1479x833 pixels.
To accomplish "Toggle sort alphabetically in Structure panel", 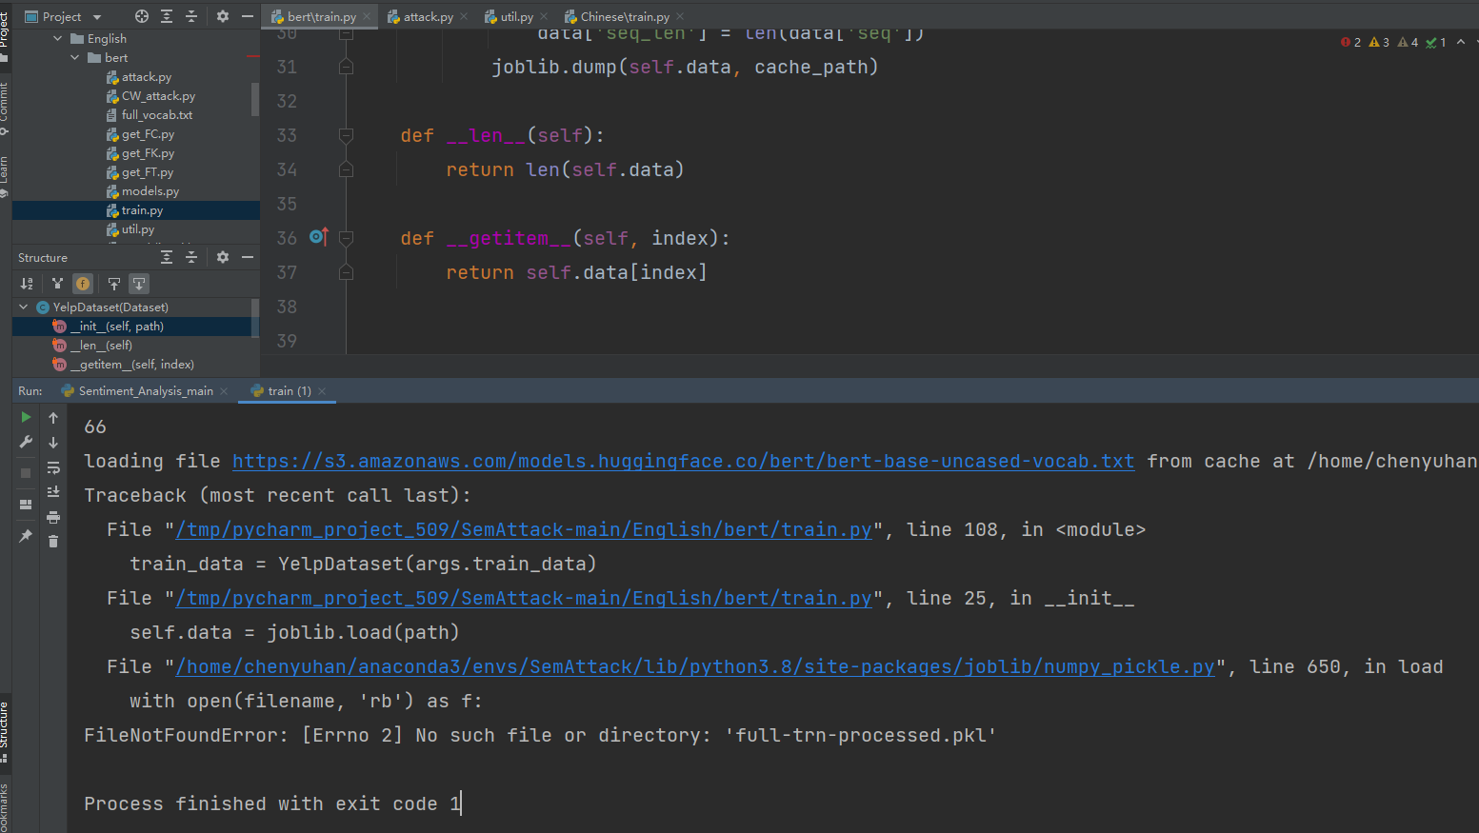I will (x=27, y=284).
